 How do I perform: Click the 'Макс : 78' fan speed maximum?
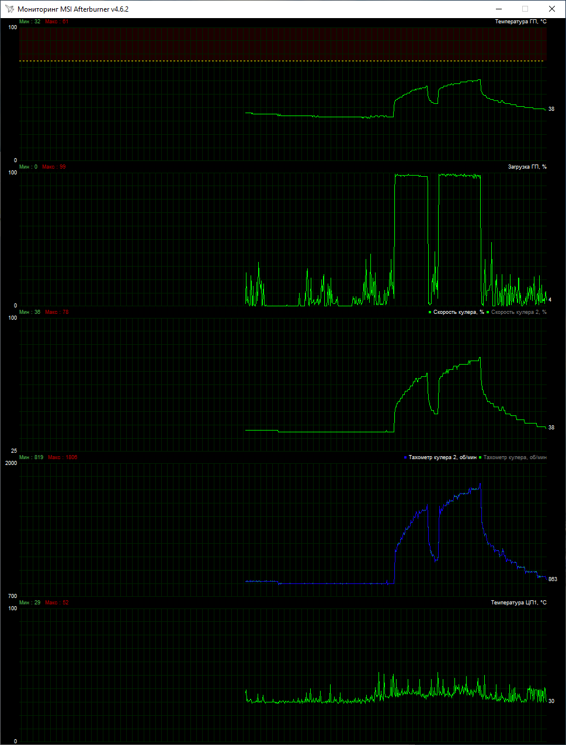pos(57,312)
